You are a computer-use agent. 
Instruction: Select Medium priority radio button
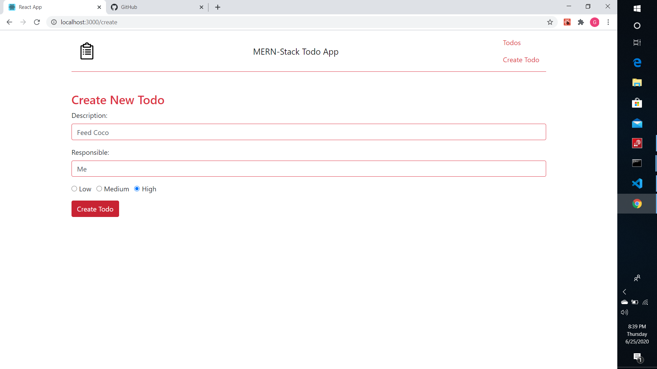(x=99, y=189)
